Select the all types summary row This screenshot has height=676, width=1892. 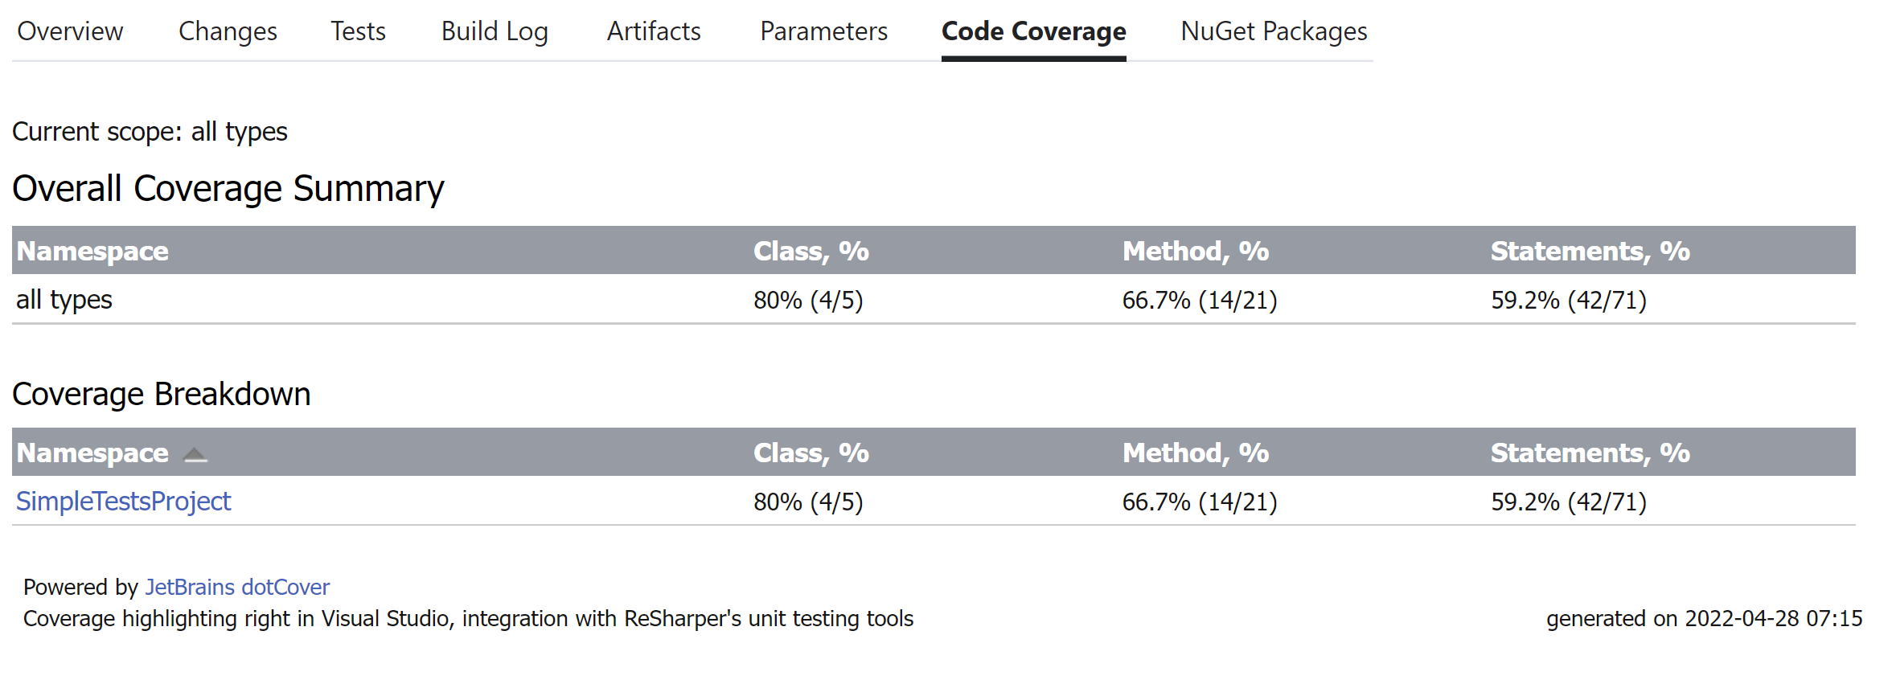(x=64, y=300)
